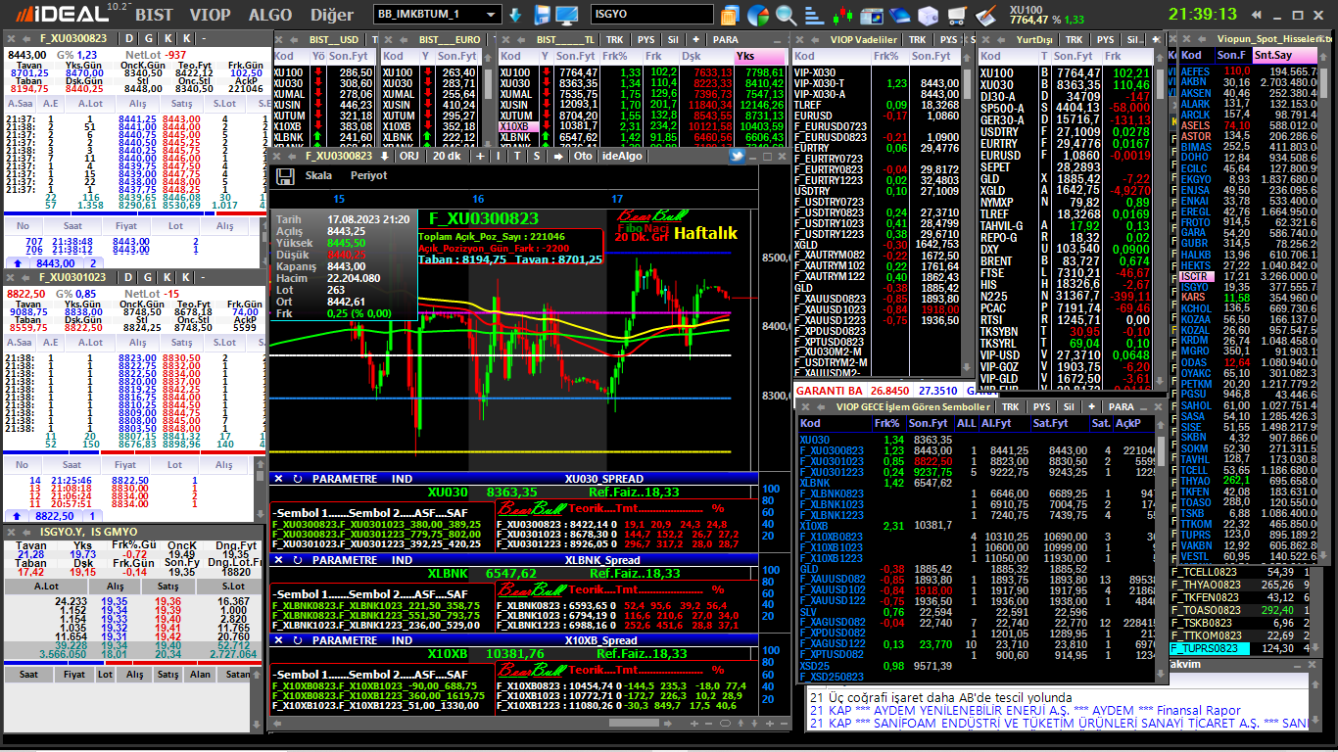Click the plus icon in BIST TL panel header
This screenshot has width=1338, height=752.
point(696,40)
